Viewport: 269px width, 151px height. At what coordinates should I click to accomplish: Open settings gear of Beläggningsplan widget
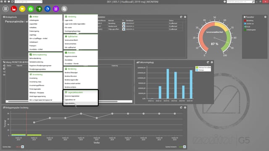[185, 107]
